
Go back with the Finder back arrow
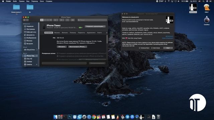click(x=24, y=20)
